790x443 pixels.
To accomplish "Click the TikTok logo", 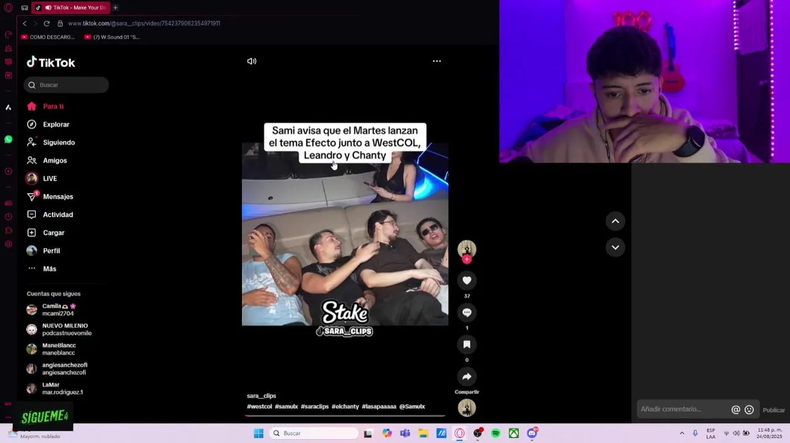I will click(x=51, y=62).
